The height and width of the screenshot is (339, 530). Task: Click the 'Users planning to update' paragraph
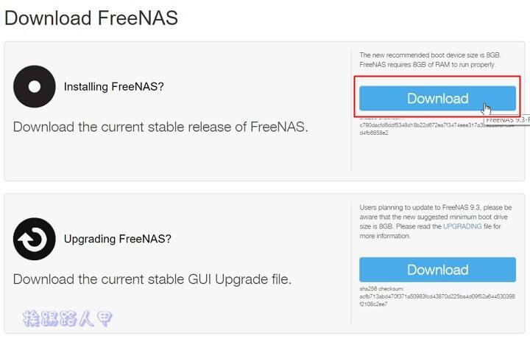coord(435,222)
